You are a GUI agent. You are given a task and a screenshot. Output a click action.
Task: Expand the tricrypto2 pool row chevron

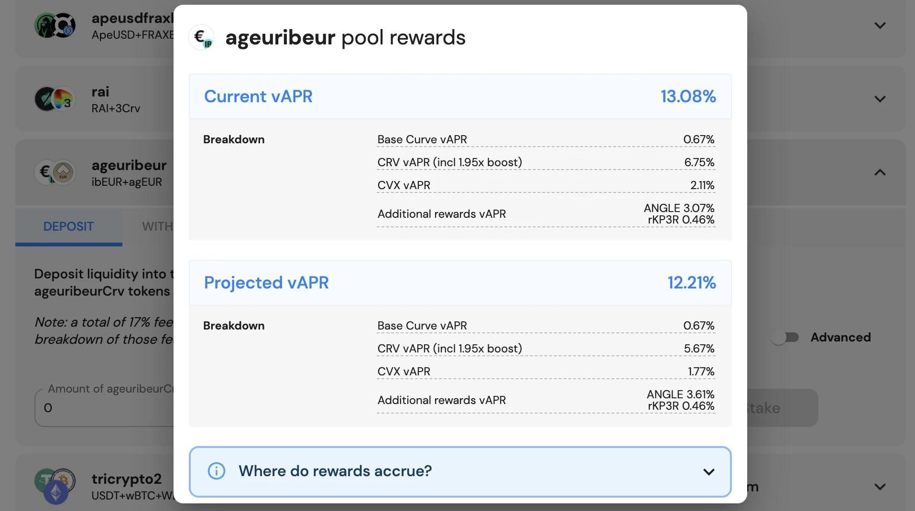[880, 487]
